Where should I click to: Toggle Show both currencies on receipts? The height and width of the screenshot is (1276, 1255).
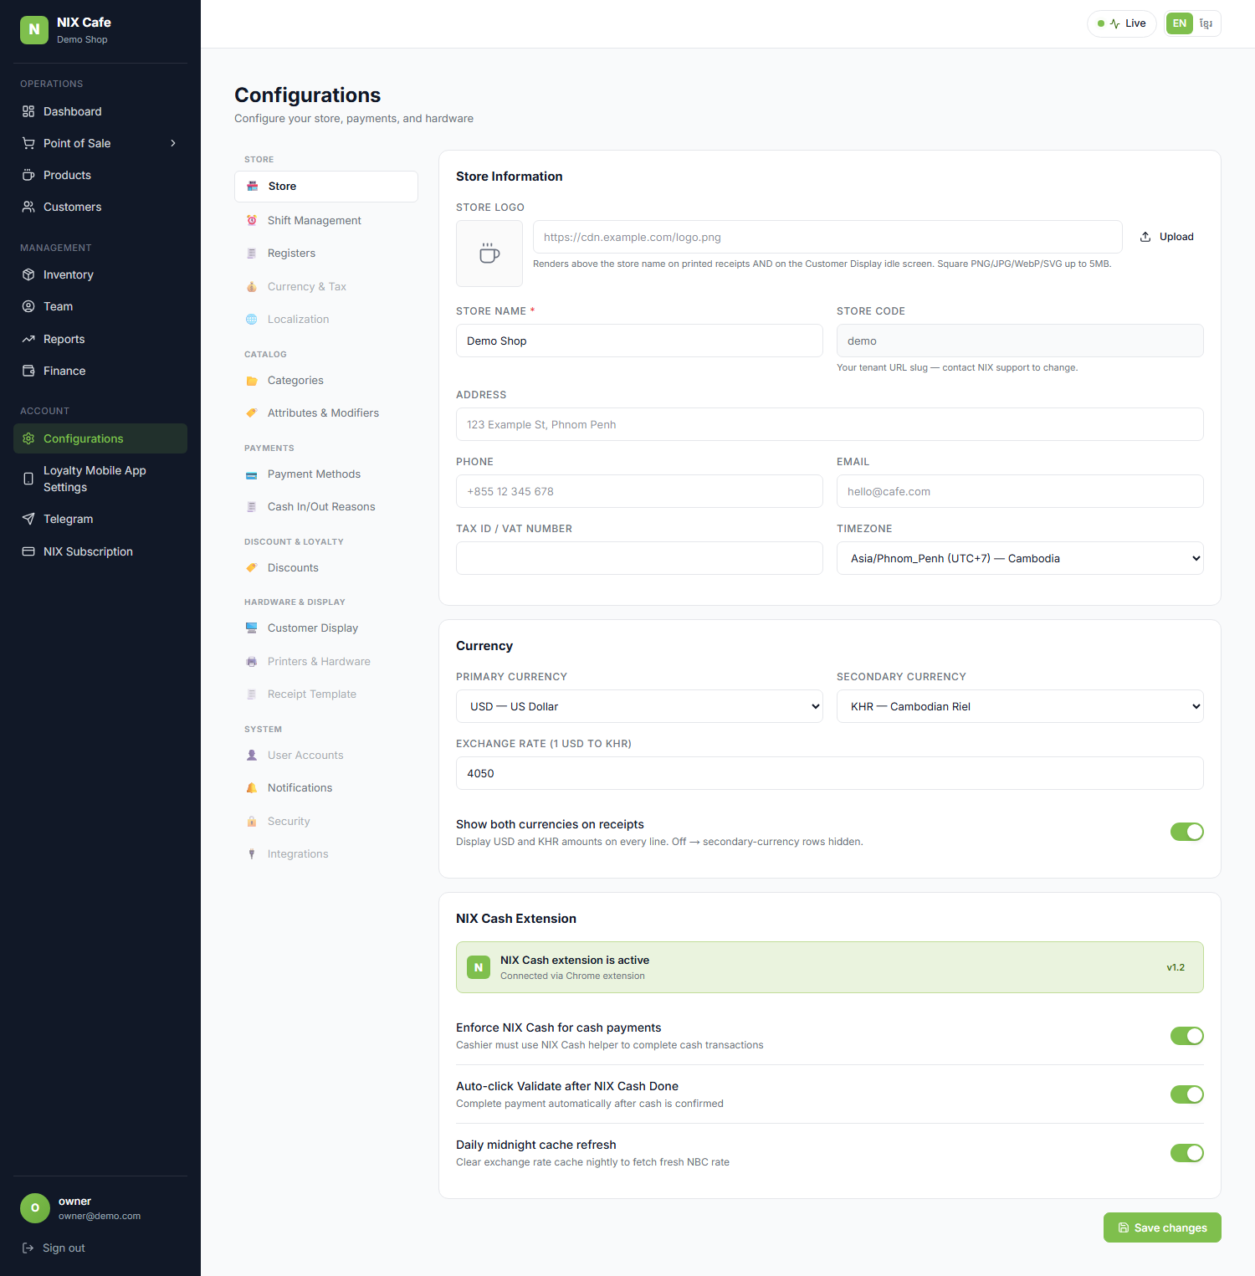[1186, 832]
